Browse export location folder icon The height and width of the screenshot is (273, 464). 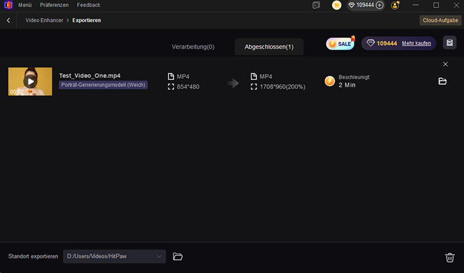[x=178, y=257]
